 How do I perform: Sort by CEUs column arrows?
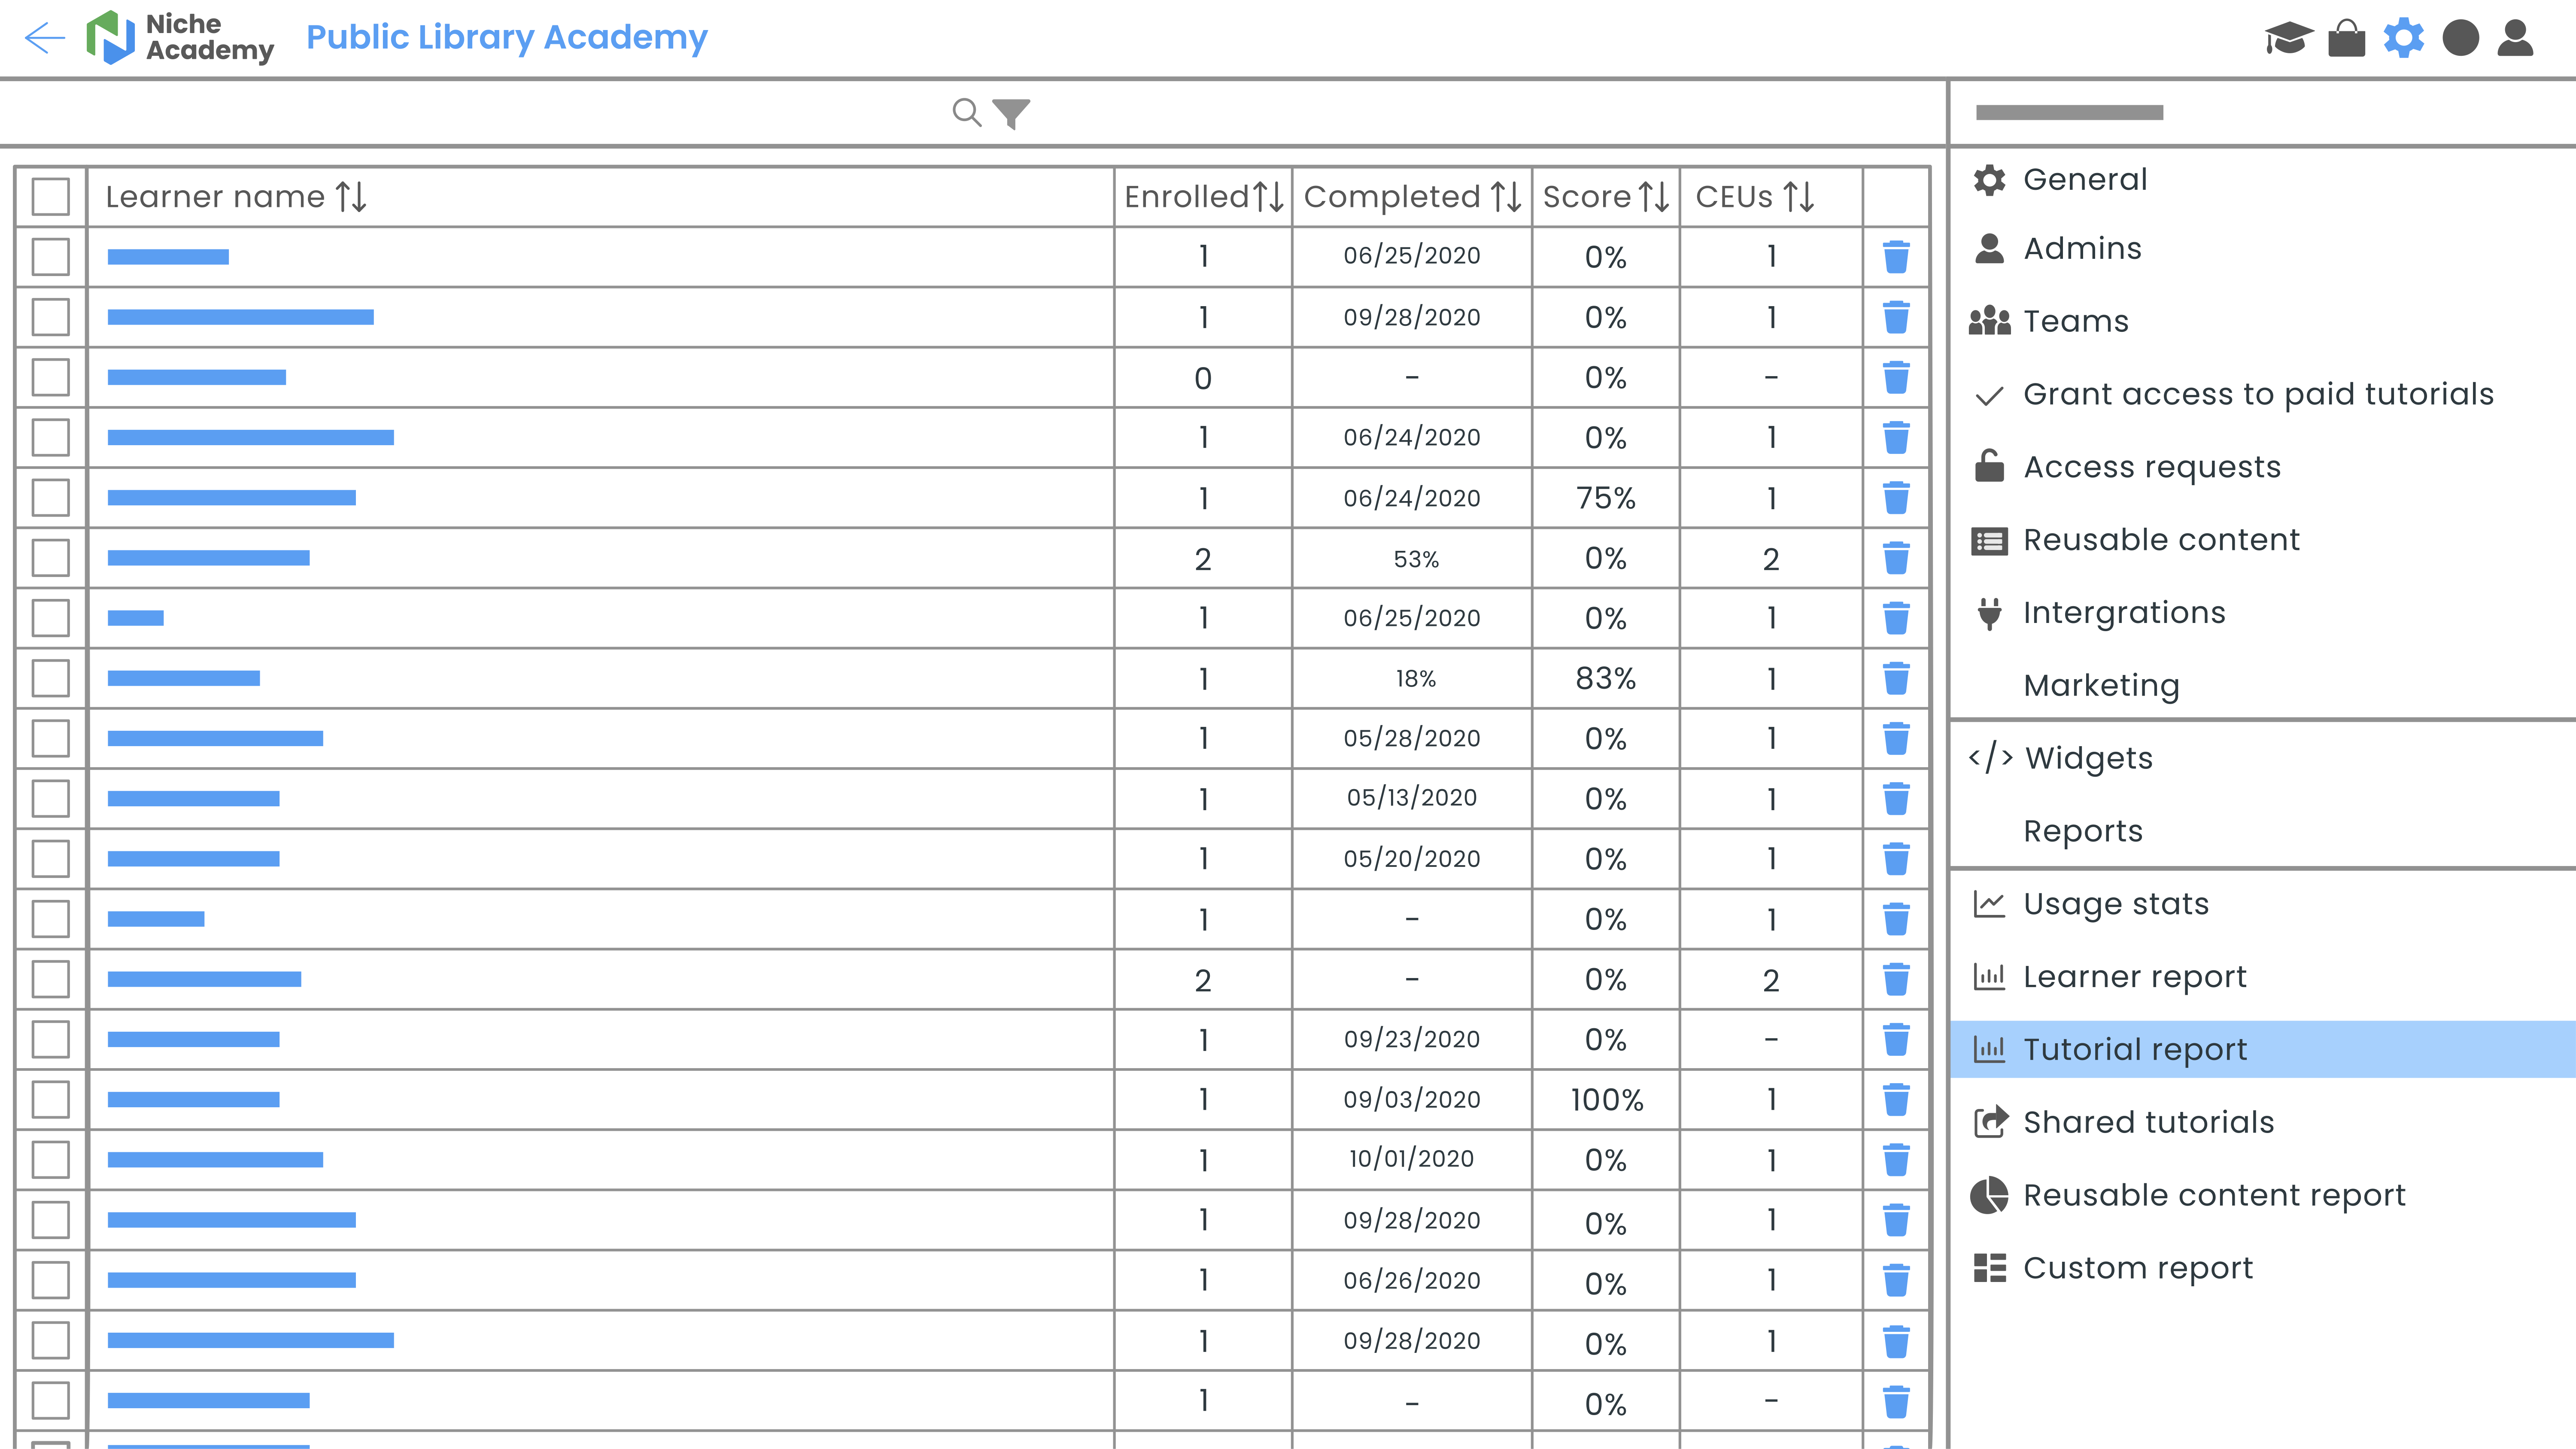click(x=1798, y=197)
